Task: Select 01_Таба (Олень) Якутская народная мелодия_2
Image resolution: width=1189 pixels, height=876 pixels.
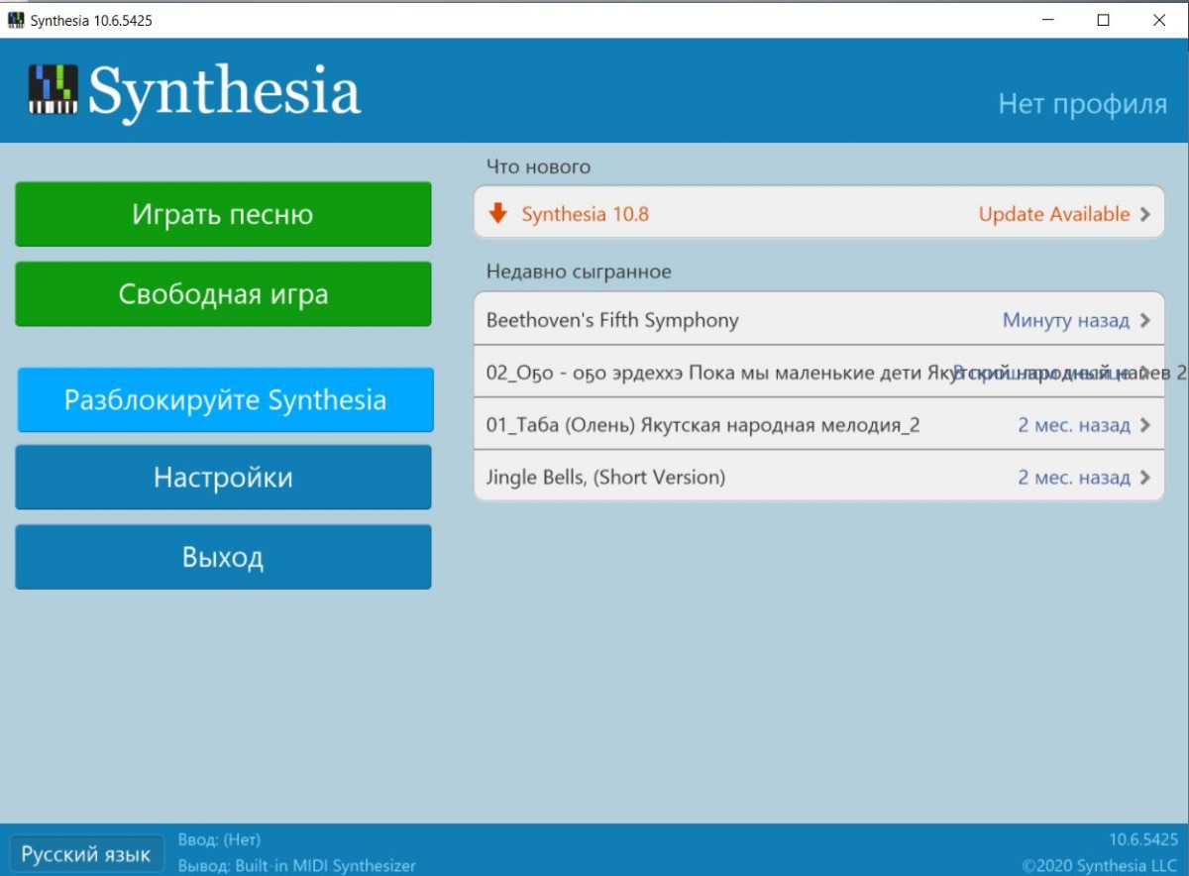Action: (819, 424)
